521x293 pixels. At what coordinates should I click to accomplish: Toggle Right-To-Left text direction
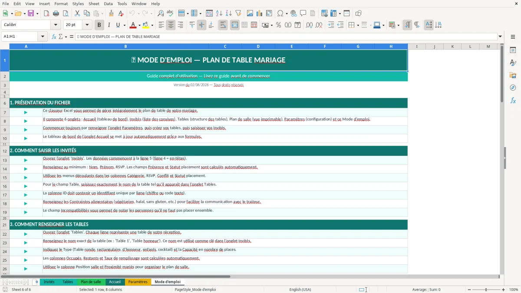416,25
